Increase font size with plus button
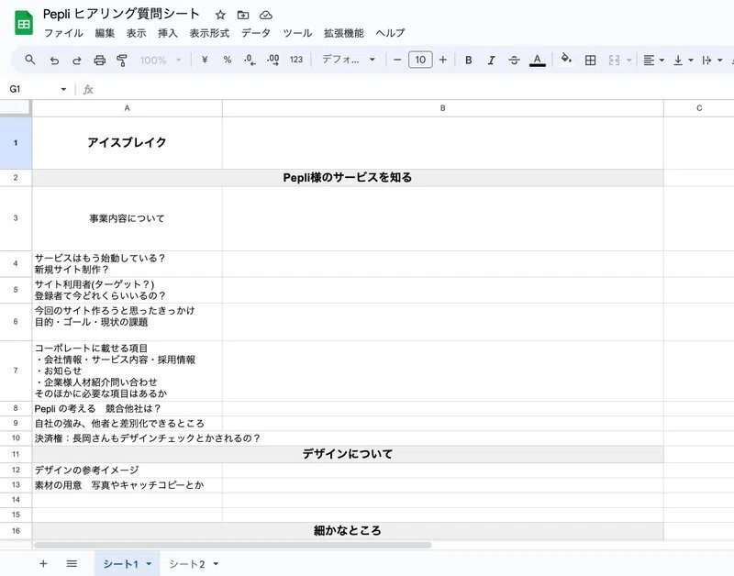734x576 pixels. (443, 60)
